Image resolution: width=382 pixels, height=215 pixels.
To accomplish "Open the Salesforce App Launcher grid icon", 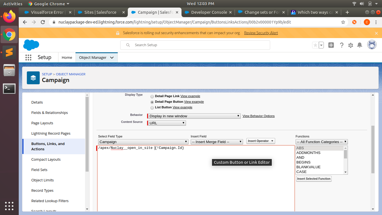I will point(28,57).
